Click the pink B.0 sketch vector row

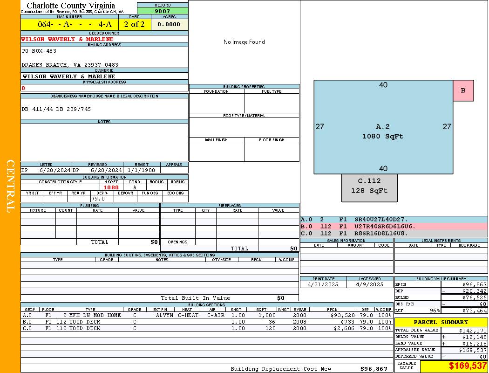[x=394, y=227]
